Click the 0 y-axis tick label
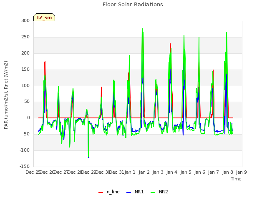Image resolution: width=267 pixels, height=200 pixels. tap(28, 117)
